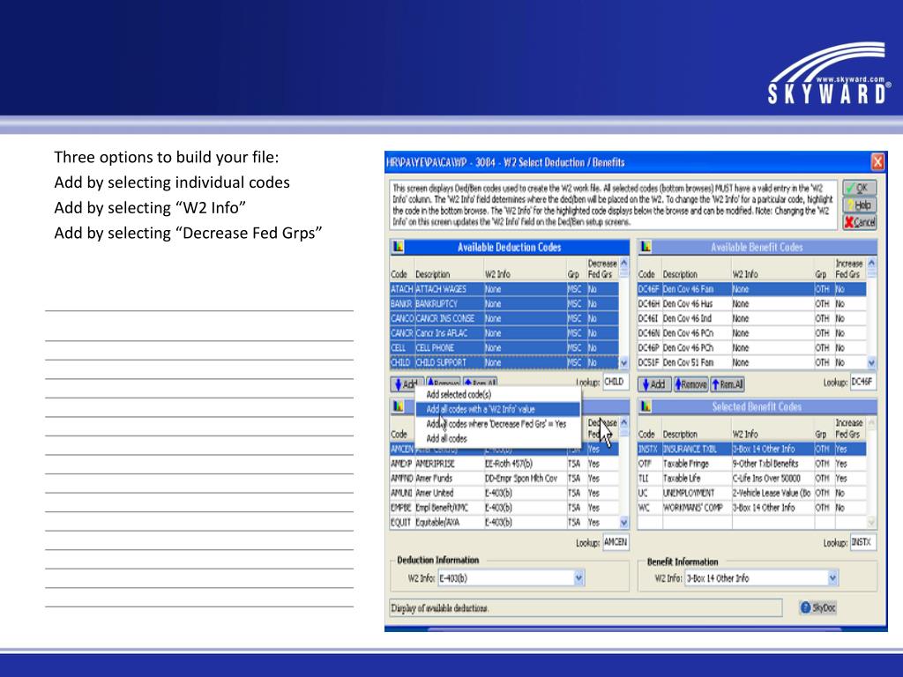Click Remove button under Available Benefit Codes
This screenshot has width=903, height=677.
690,384
